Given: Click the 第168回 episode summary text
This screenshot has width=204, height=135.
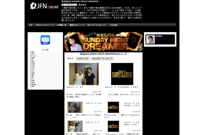Looking at the screenshot, I should [x=83, y=116].
